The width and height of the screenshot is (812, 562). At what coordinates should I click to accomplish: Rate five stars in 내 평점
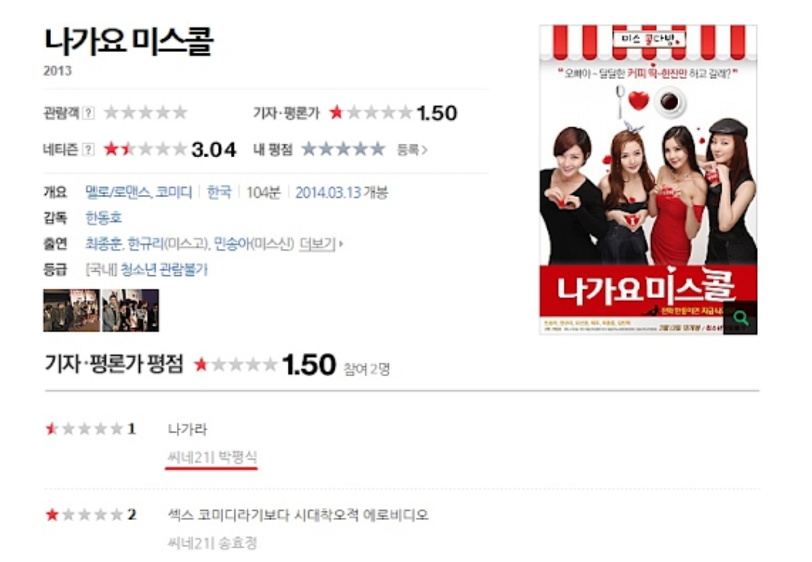pos(378,149)
